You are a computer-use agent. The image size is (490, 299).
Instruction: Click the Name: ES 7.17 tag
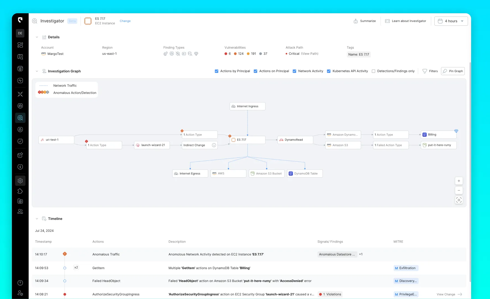point(359,54)
